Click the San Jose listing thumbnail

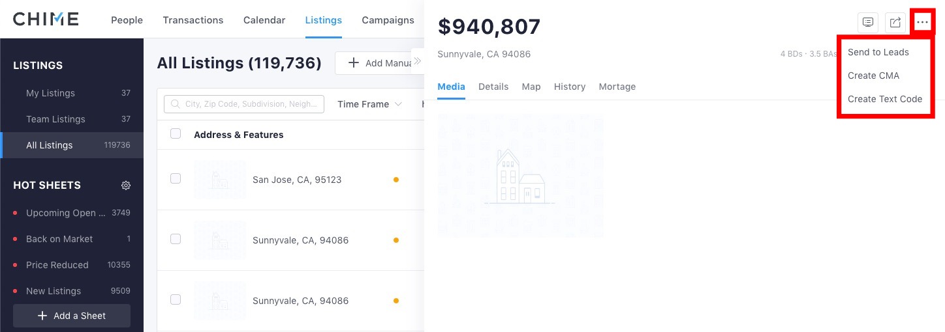point(220,180)
